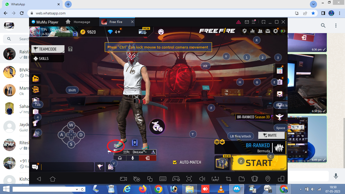Install an APK via the APK icon

click(215, 179)
